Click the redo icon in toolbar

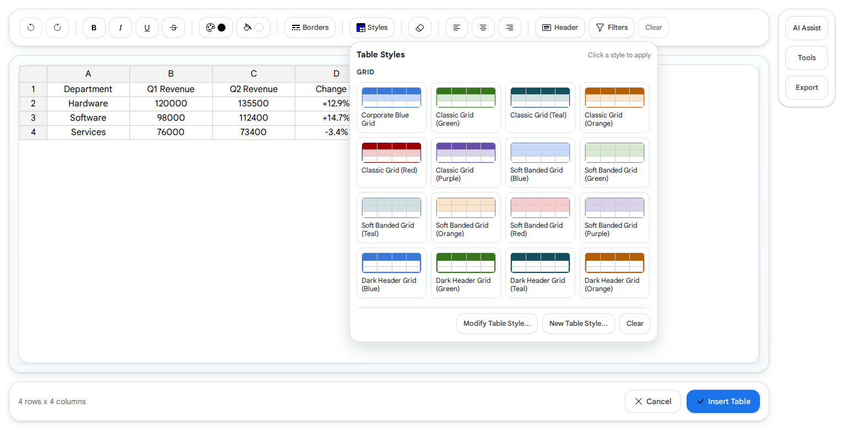(57, 28)
